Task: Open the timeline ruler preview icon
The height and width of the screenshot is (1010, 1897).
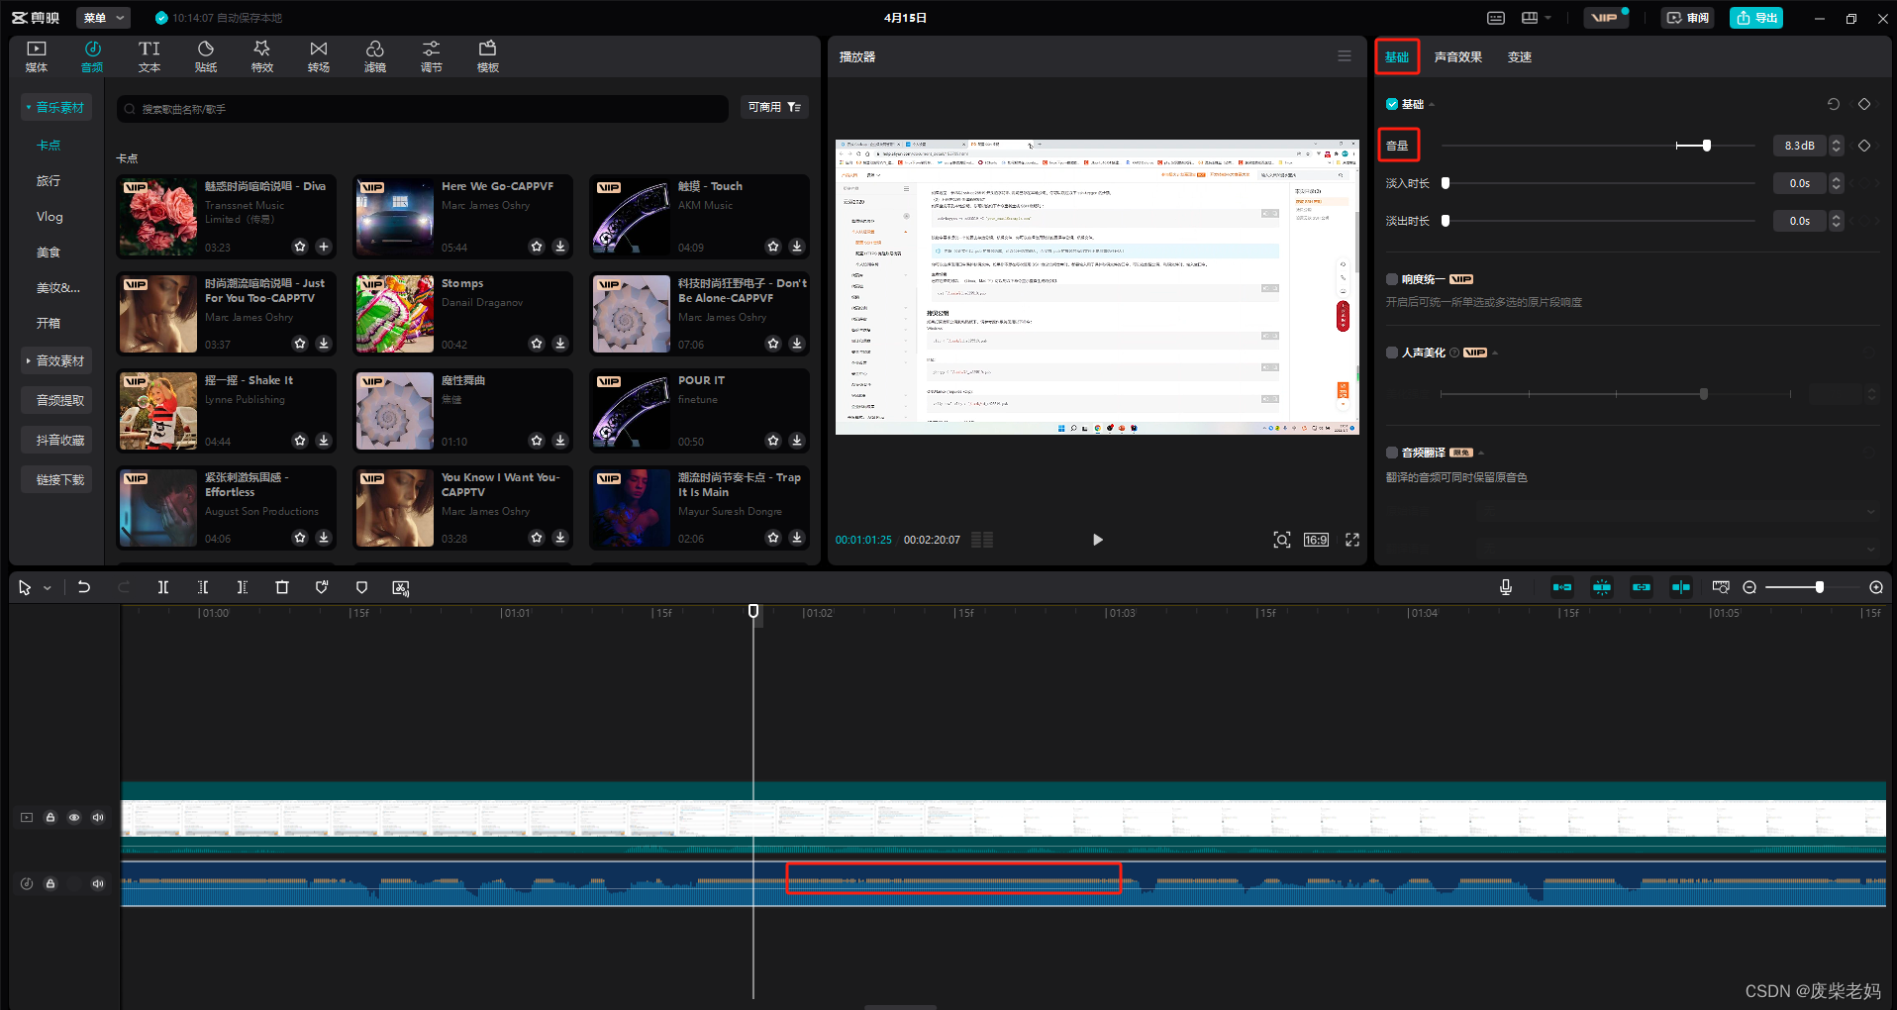Action: point(1721,587)
